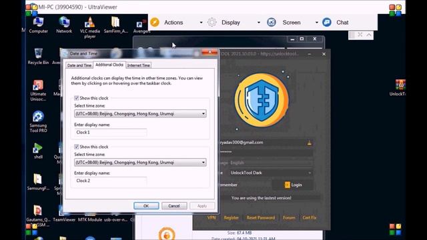Switch to the Date and Time tab
427x240 pixels.
(x=79, y=65)
